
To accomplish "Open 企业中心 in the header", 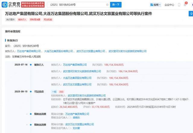I will pos(169,5).
